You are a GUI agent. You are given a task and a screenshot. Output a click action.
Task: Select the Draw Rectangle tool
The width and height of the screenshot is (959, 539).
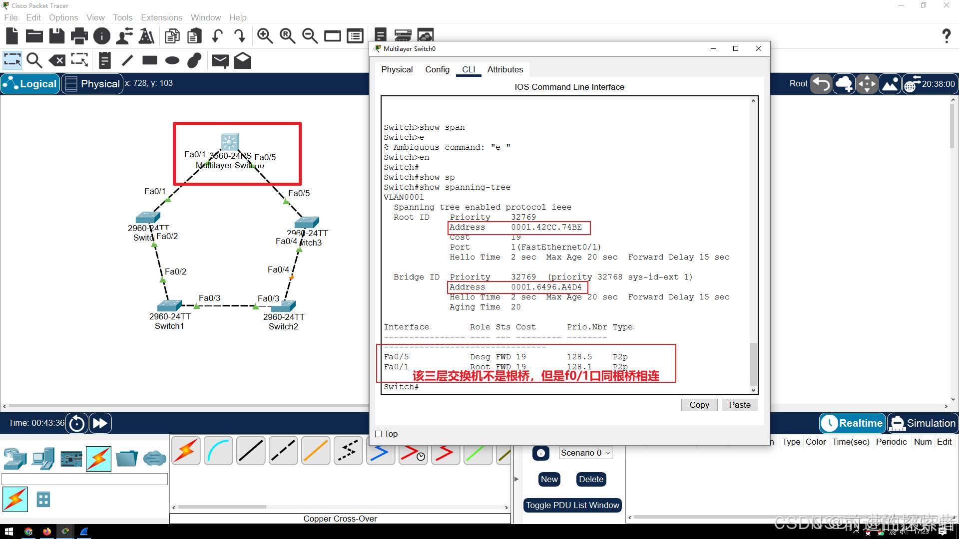(149, 60)
